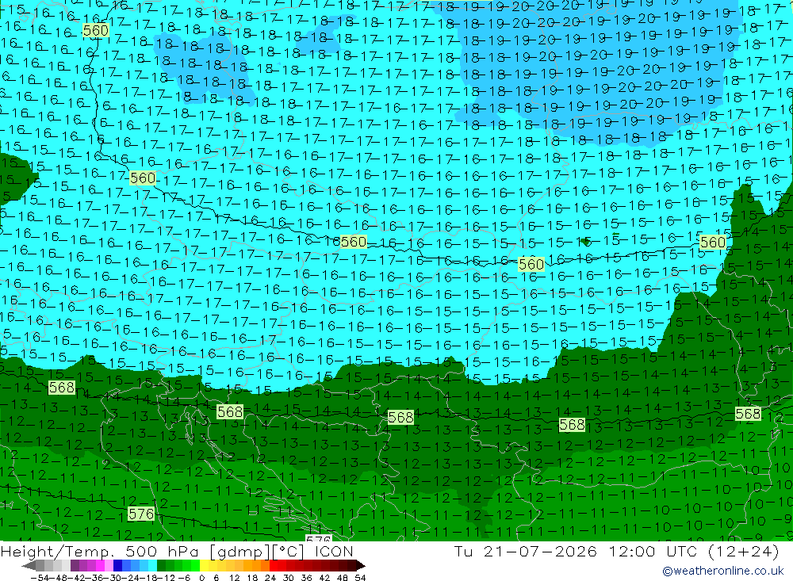Pick the cyan swatch left of -18

pos(153,565)
